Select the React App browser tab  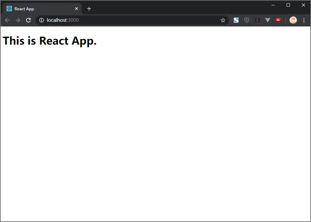point(42,9)
